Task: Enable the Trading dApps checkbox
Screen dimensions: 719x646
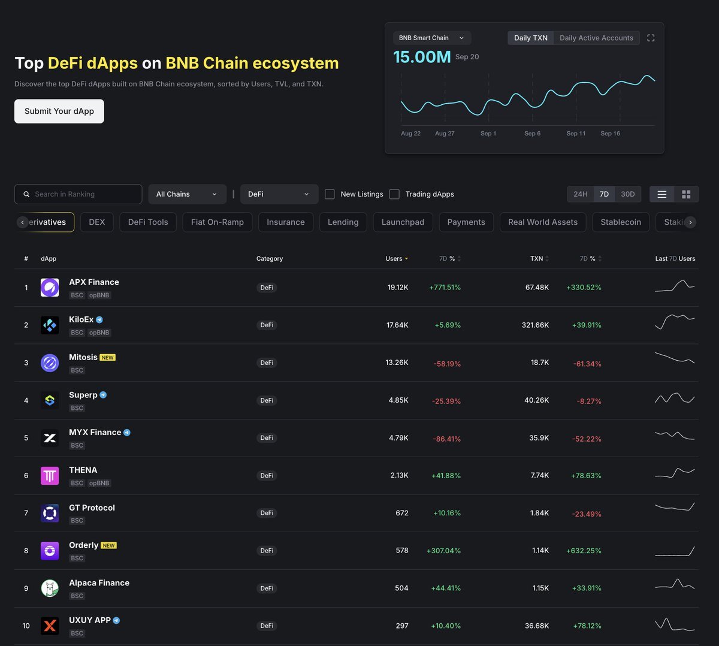Action: [x=394, y=194]
